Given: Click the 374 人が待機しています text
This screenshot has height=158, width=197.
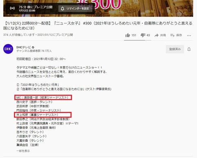Looking at the screenshot, I should [19, 35].
